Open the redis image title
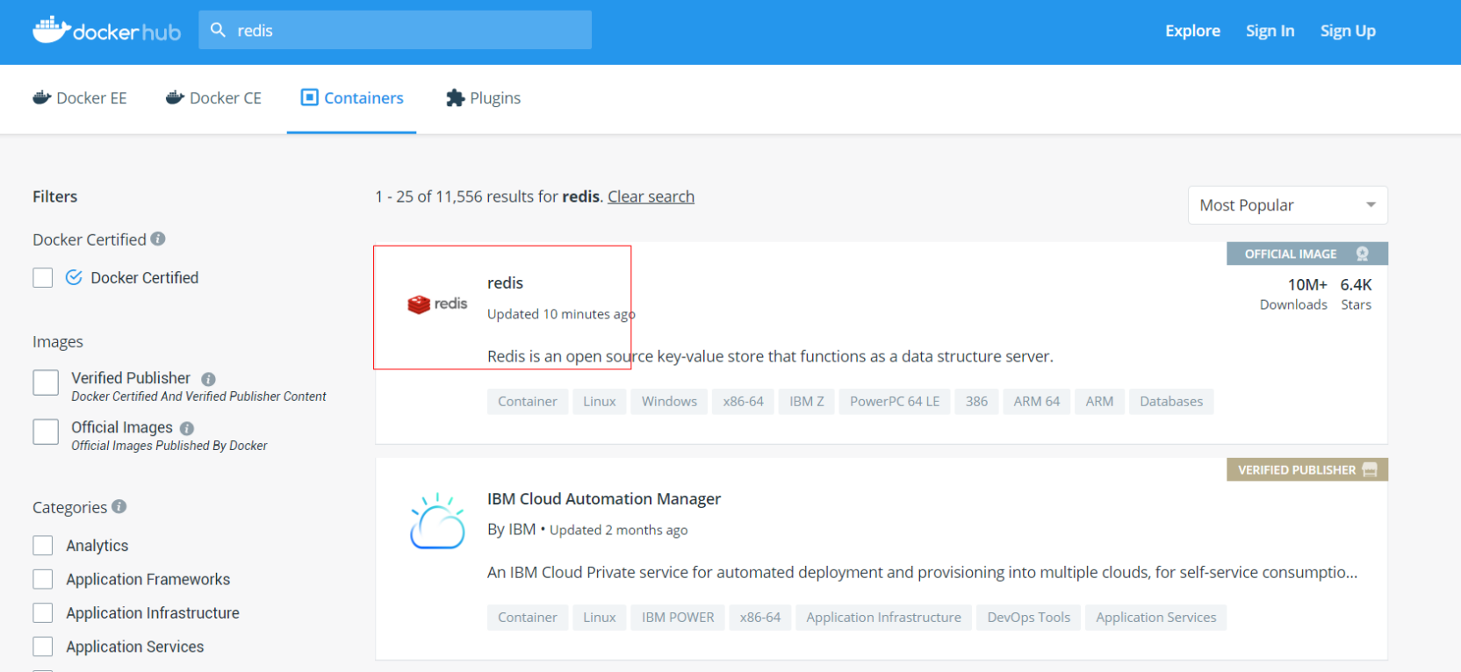Screen dimensions: 1461x672 tap(505, 282)
